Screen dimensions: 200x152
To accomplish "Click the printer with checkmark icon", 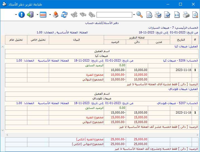I will (x=158, y=15).
